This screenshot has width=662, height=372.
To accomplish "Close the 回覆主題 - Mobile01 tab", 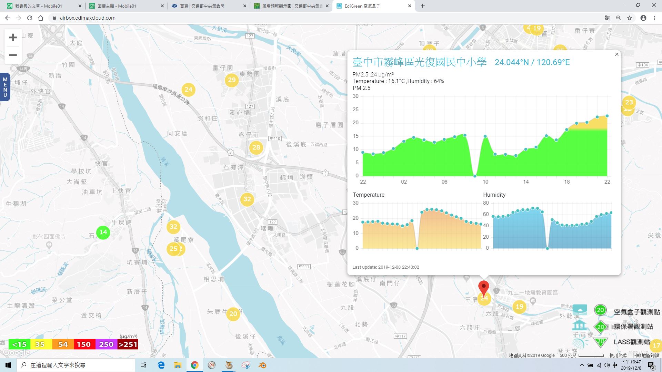I will [x=162, y=6].
